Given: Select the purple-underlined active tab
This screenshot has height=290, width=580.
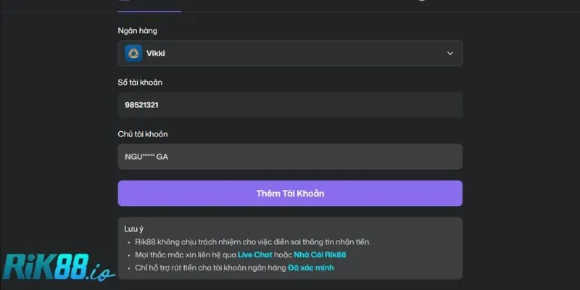Looking at the screenshot, I should (x=149, y=4).
